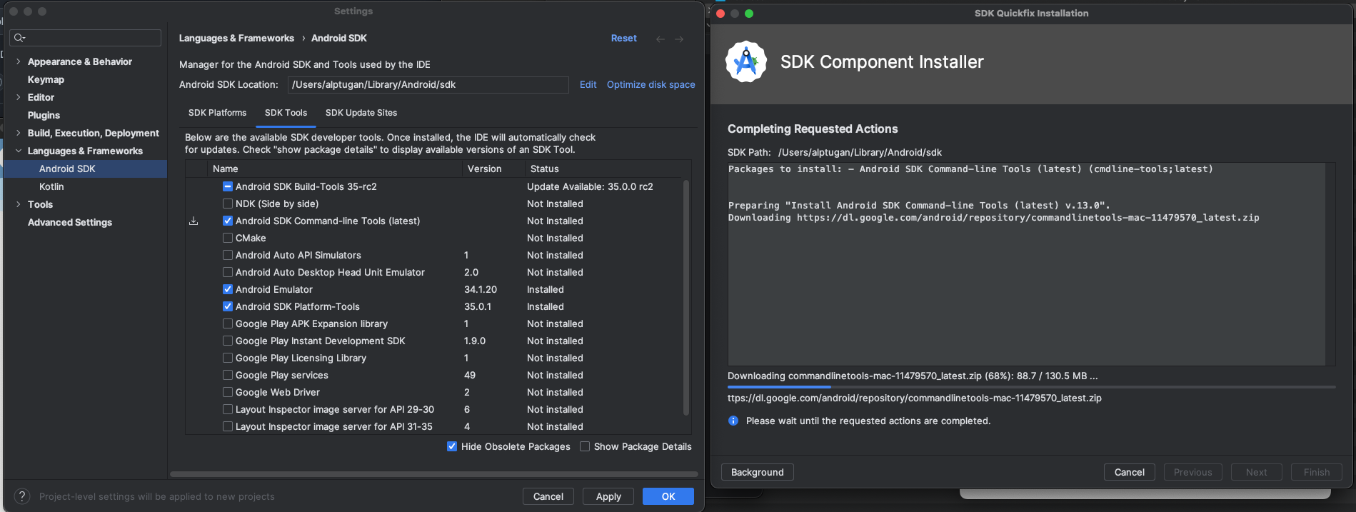Click the Optimize disk space link
The width and height of the screenshot is (1356, 512).
click(x=651, y=84)
